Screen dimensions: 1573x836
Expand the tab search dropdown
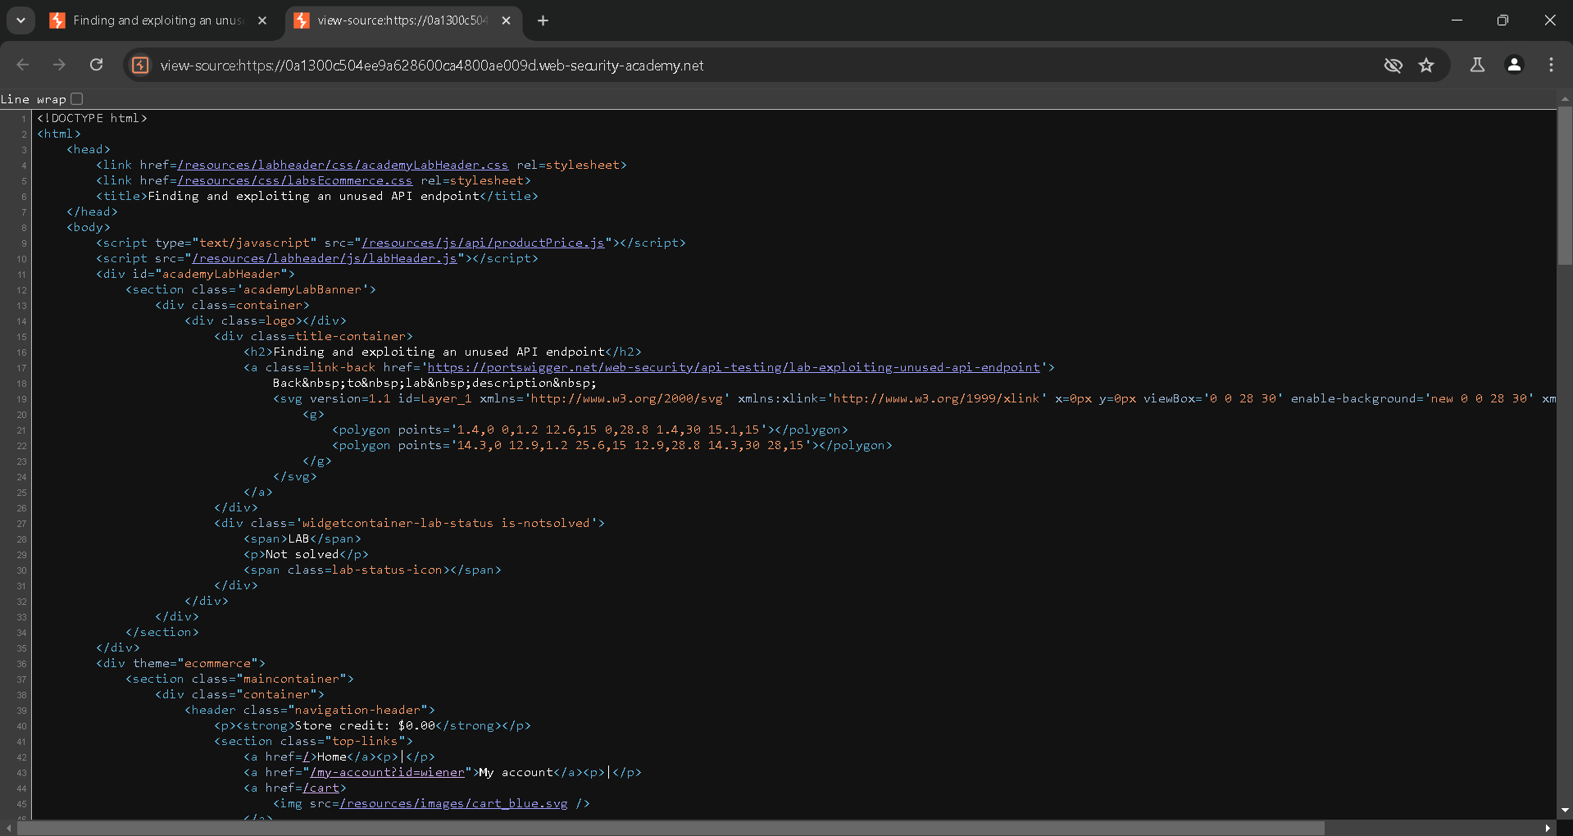tap(20, 20)
